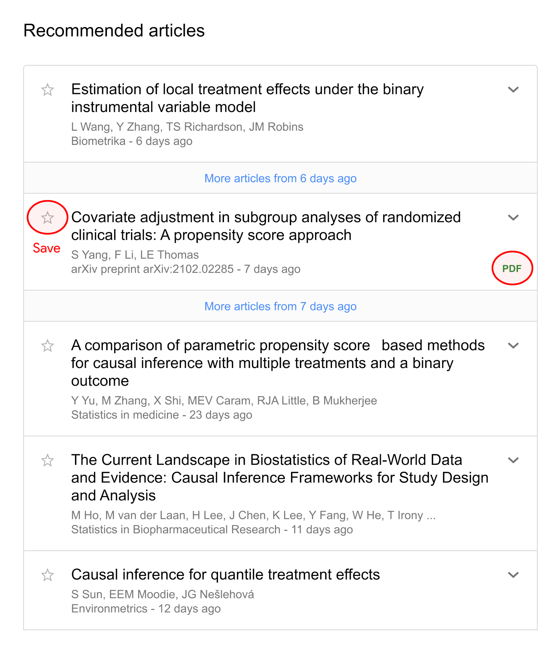This screenshot has height=648, width=560.
Task: Star the Current Landscape in Biostatistics article
Action: pos(47,460)
